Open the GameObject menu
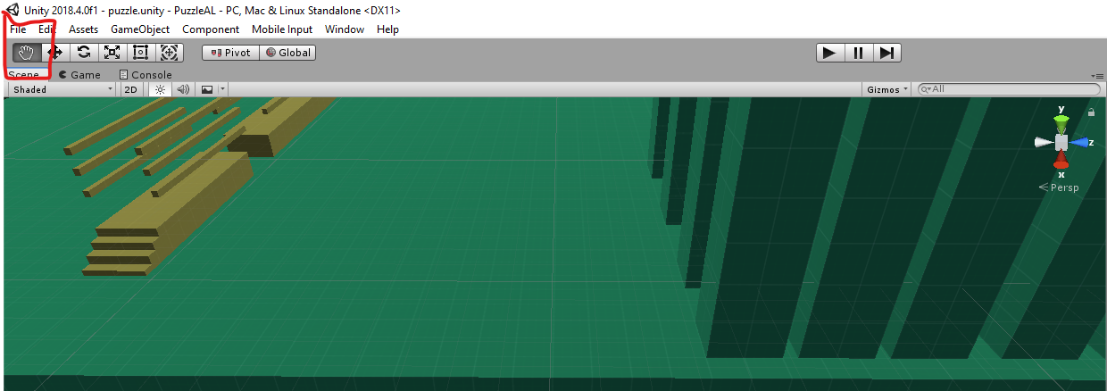 pos(140,29)
